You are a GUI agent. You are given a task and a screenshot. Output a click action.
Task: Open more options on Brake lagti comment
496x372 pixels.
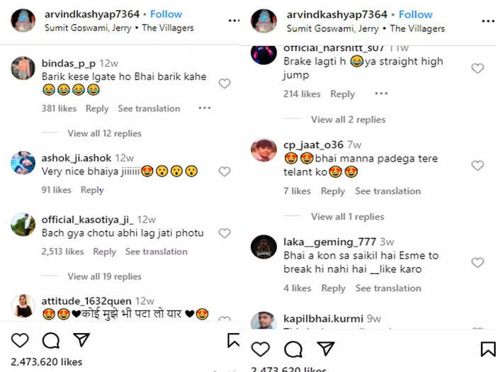(x=381, y=94)
